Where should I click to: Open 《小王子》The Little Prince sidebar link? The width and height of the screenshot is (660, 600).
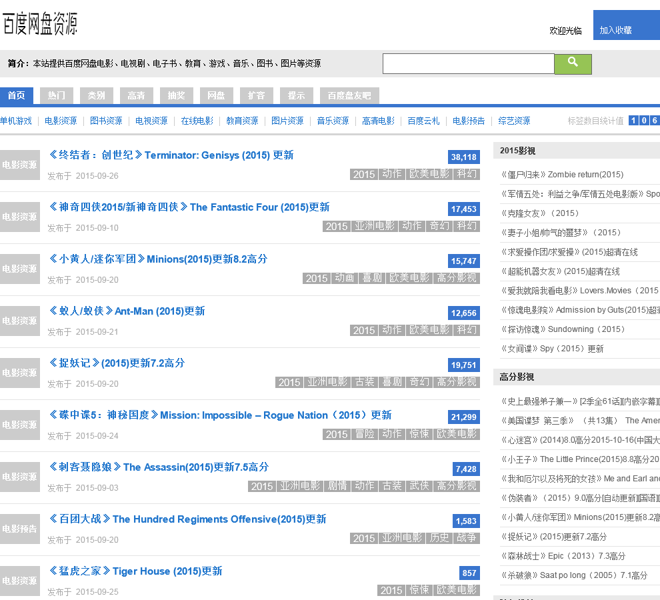[580, 459]
